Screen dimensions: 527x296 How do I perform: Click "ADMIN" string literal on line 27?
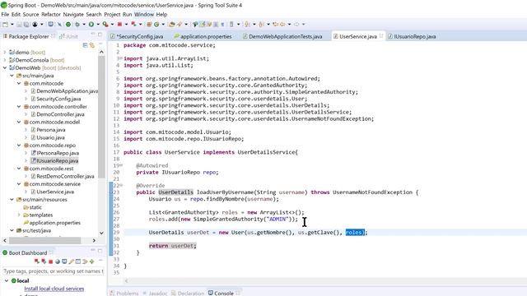point(277,220)
